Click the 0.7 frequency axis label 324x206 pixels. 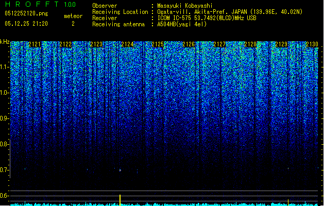click(4, 170)
